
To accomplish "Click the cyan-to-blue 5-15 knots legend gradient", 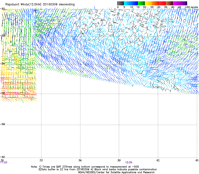I will [x=131, y=3].
